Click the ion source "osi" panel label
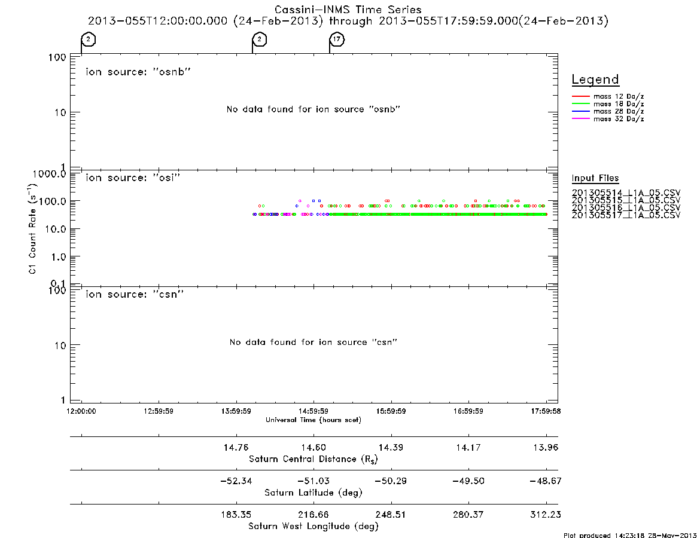This screenshot has height=538, width=697. (x=133, y=178)
